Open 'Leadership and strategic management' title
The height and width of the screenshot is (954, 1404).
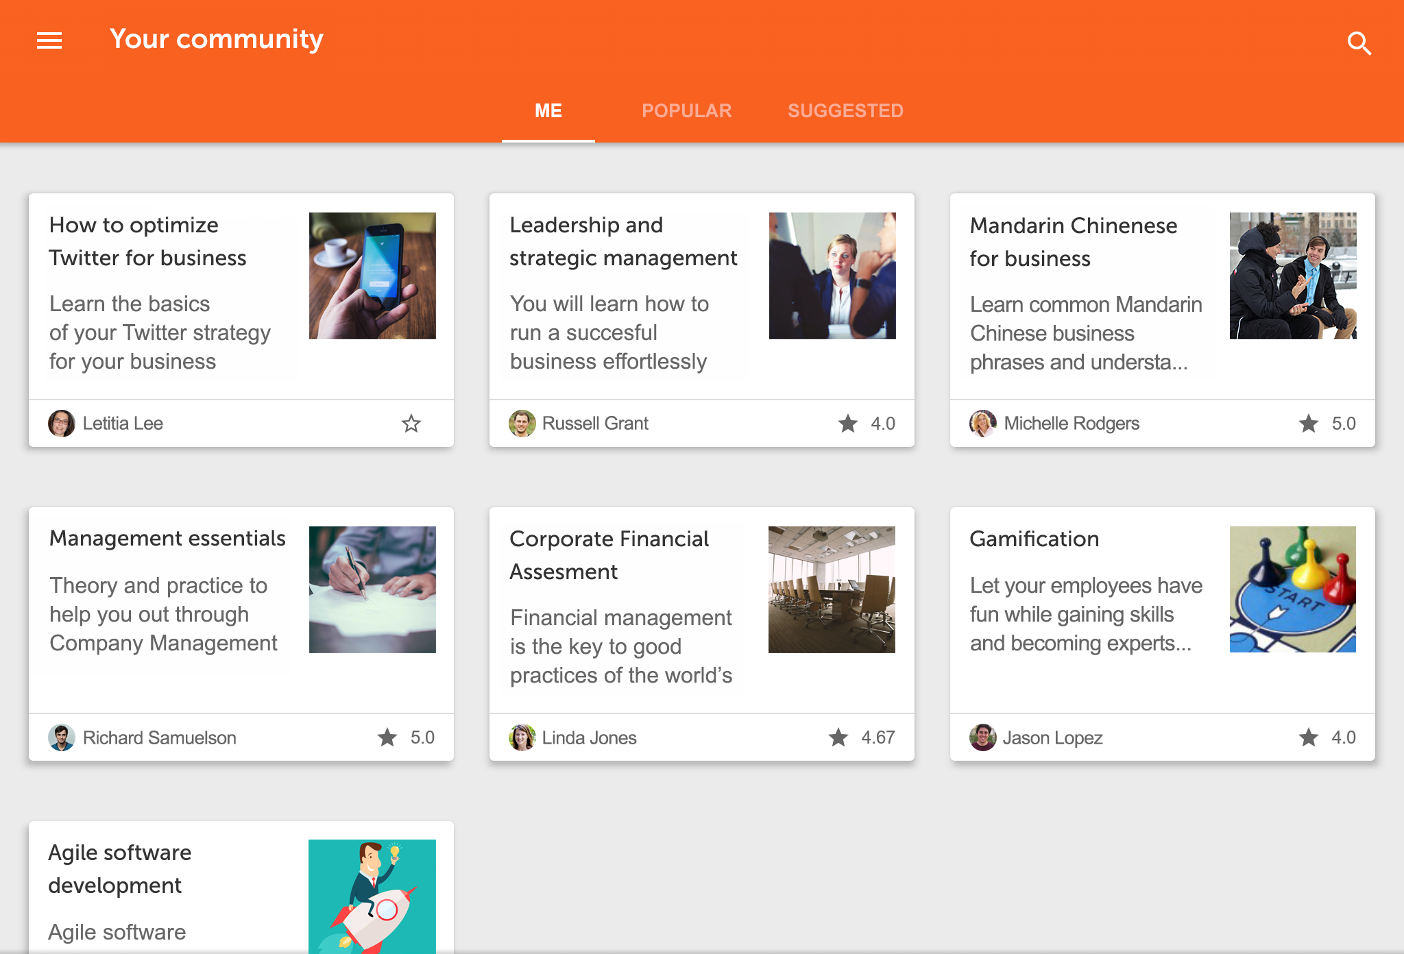[x=623, y=241]
